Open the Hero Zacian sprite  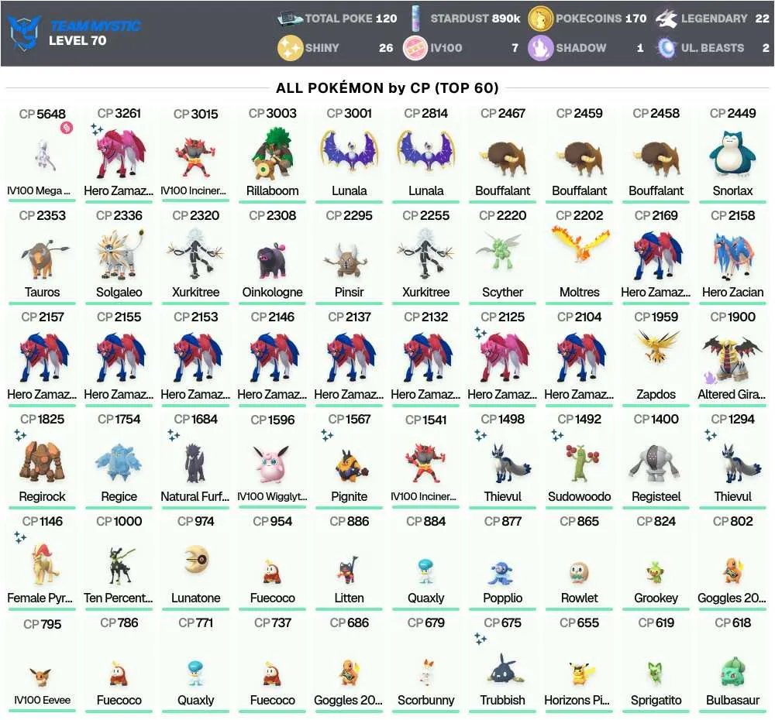click(x=732, y=256)
